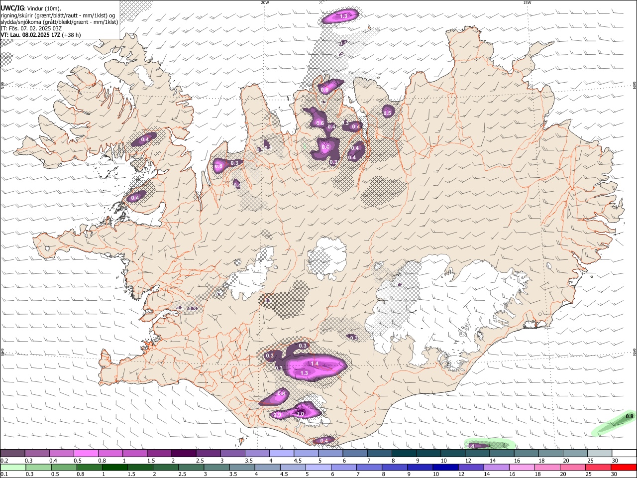Click the pale green 0.1–0.3 lower legend swatch
637x478 pixels.
[12, 467]
